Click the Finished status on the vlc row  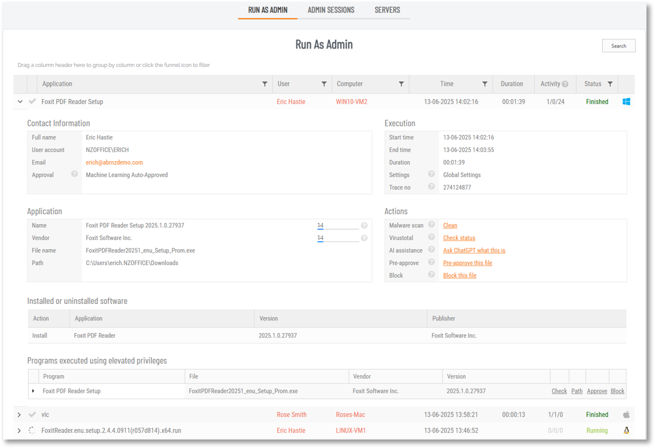(597, 415)
